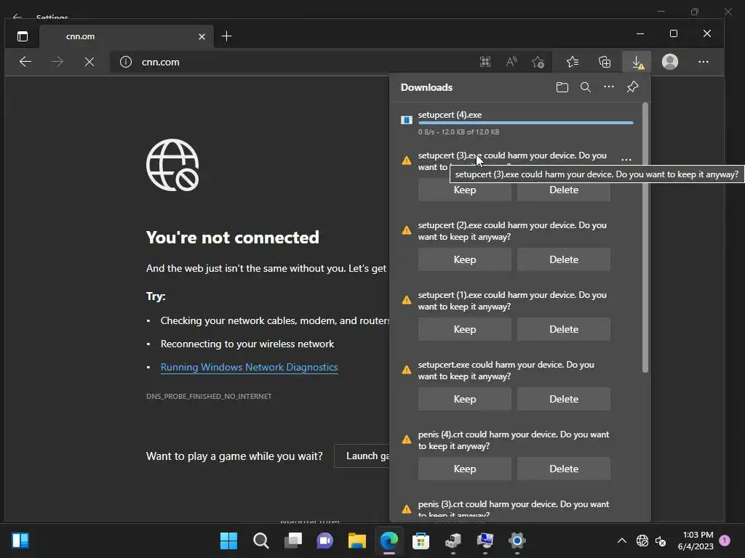Open Settings gear on taskbar
Viewport: 745px width, 558px height.
click(x=517, y=541)
